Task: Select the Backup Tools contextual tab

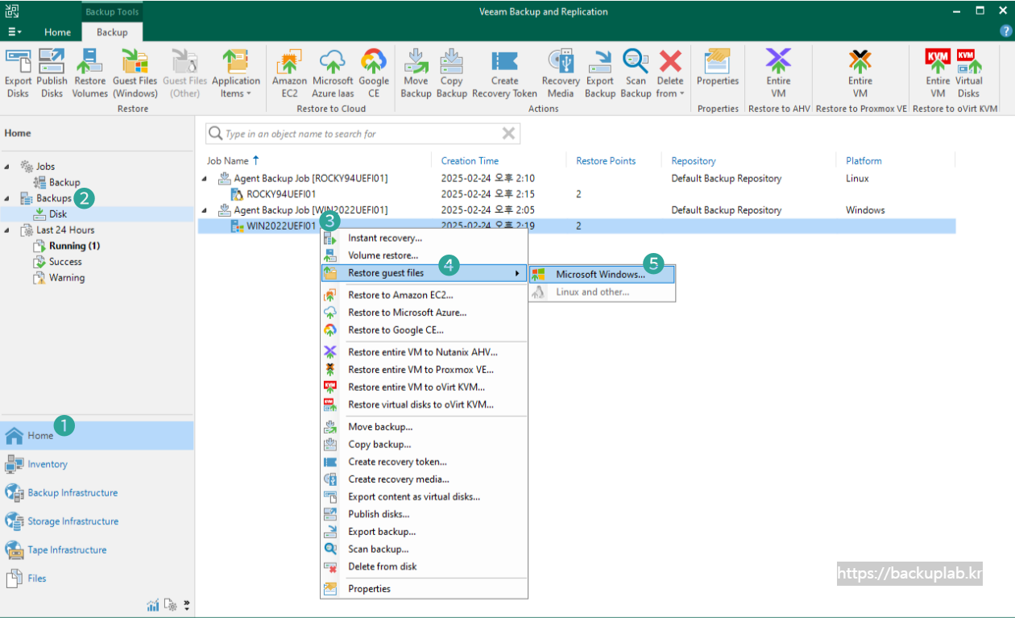Action: [112, 12]
